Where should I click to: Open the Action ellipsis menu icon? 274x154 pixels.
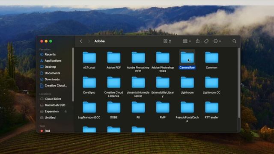(x=216, y=41)
